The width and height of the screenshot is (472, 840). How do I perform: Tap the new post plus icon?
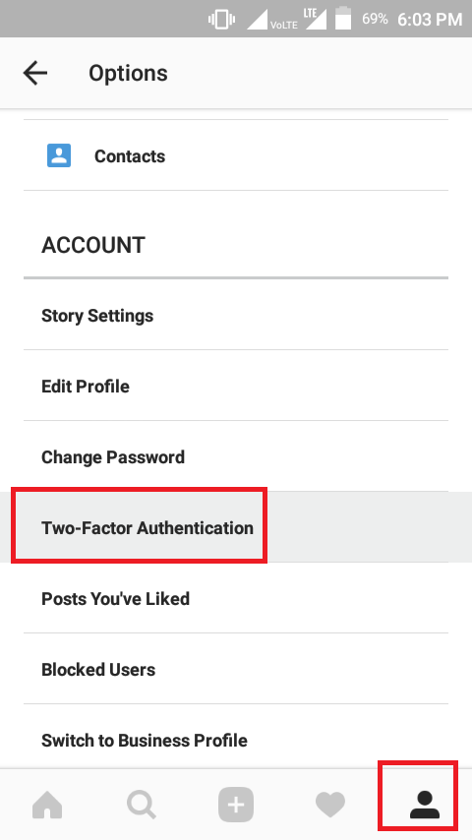236,805
